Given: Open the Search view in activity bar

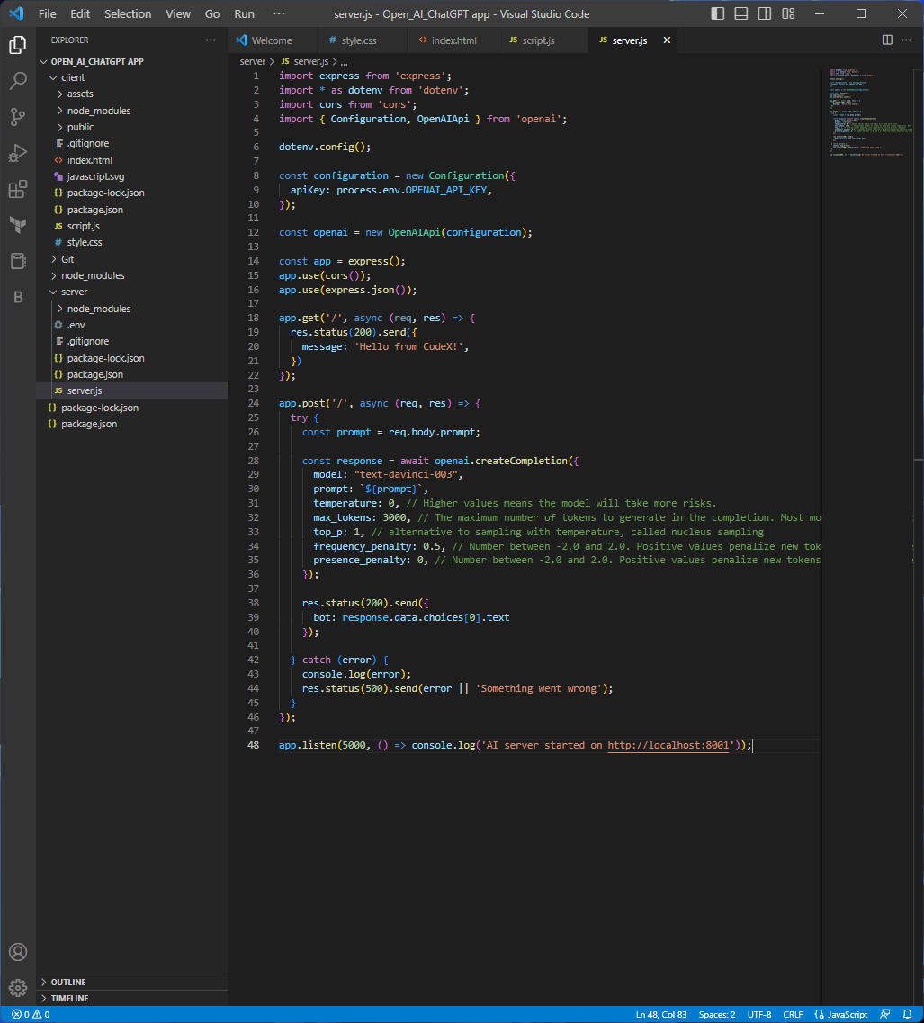Looking at the screenshot, I should click(x=18, y=81).
